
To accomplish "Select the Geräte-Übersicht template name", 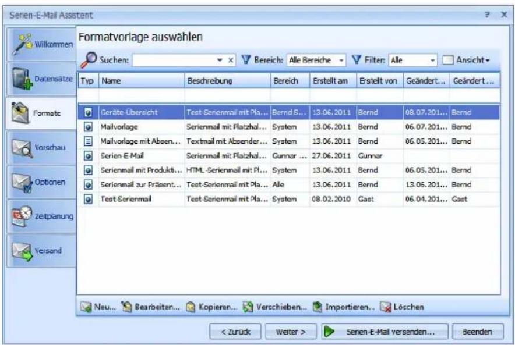I will click(129, 112).
